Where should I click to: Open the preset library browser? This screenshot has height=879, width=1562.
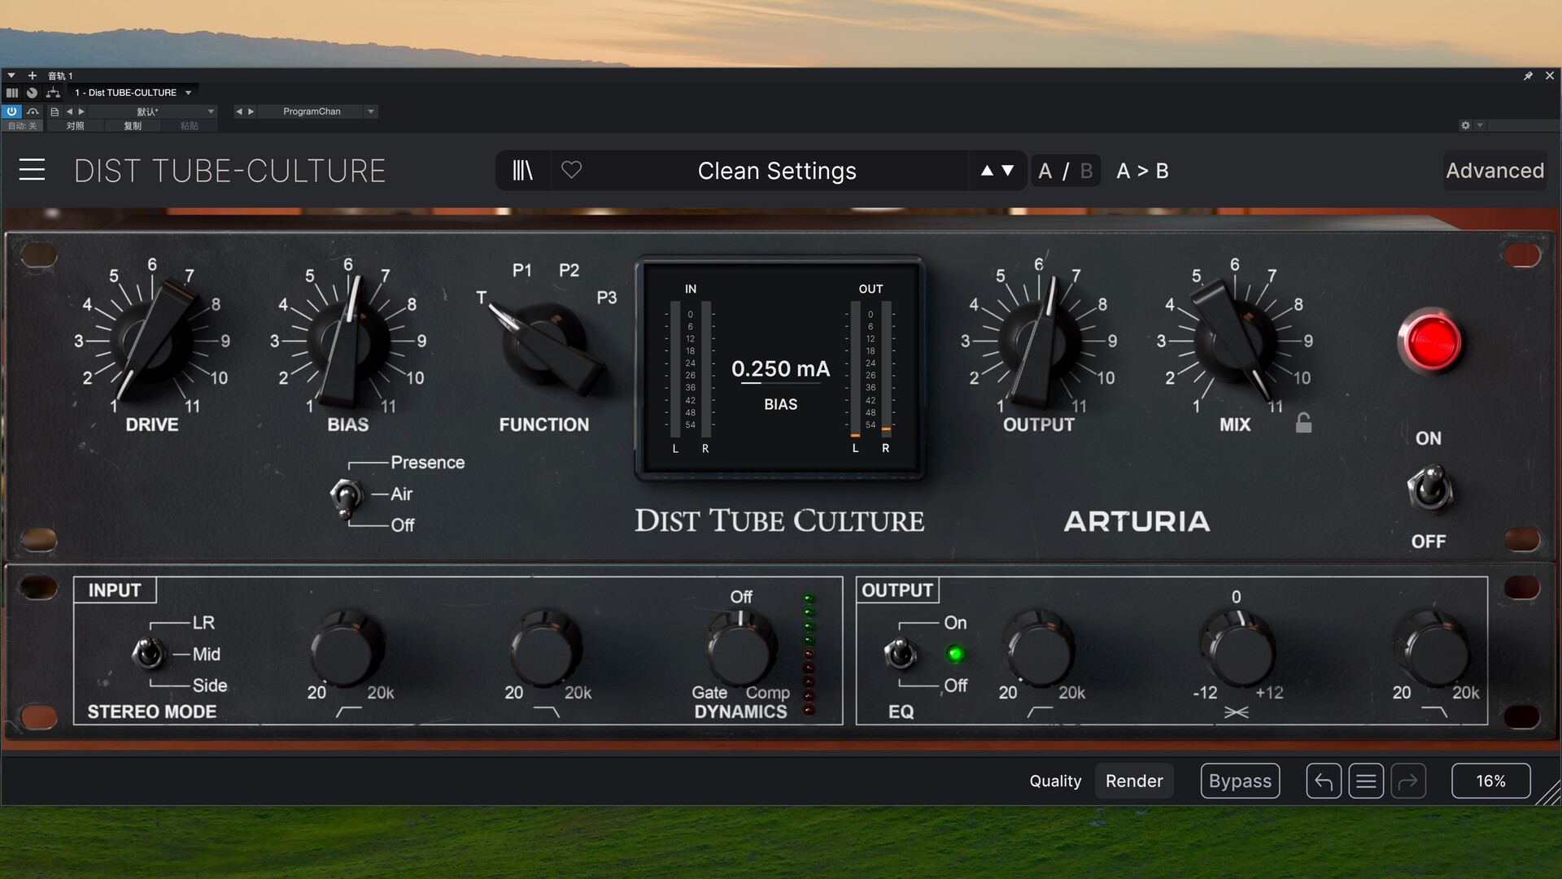tap(522, 170)
